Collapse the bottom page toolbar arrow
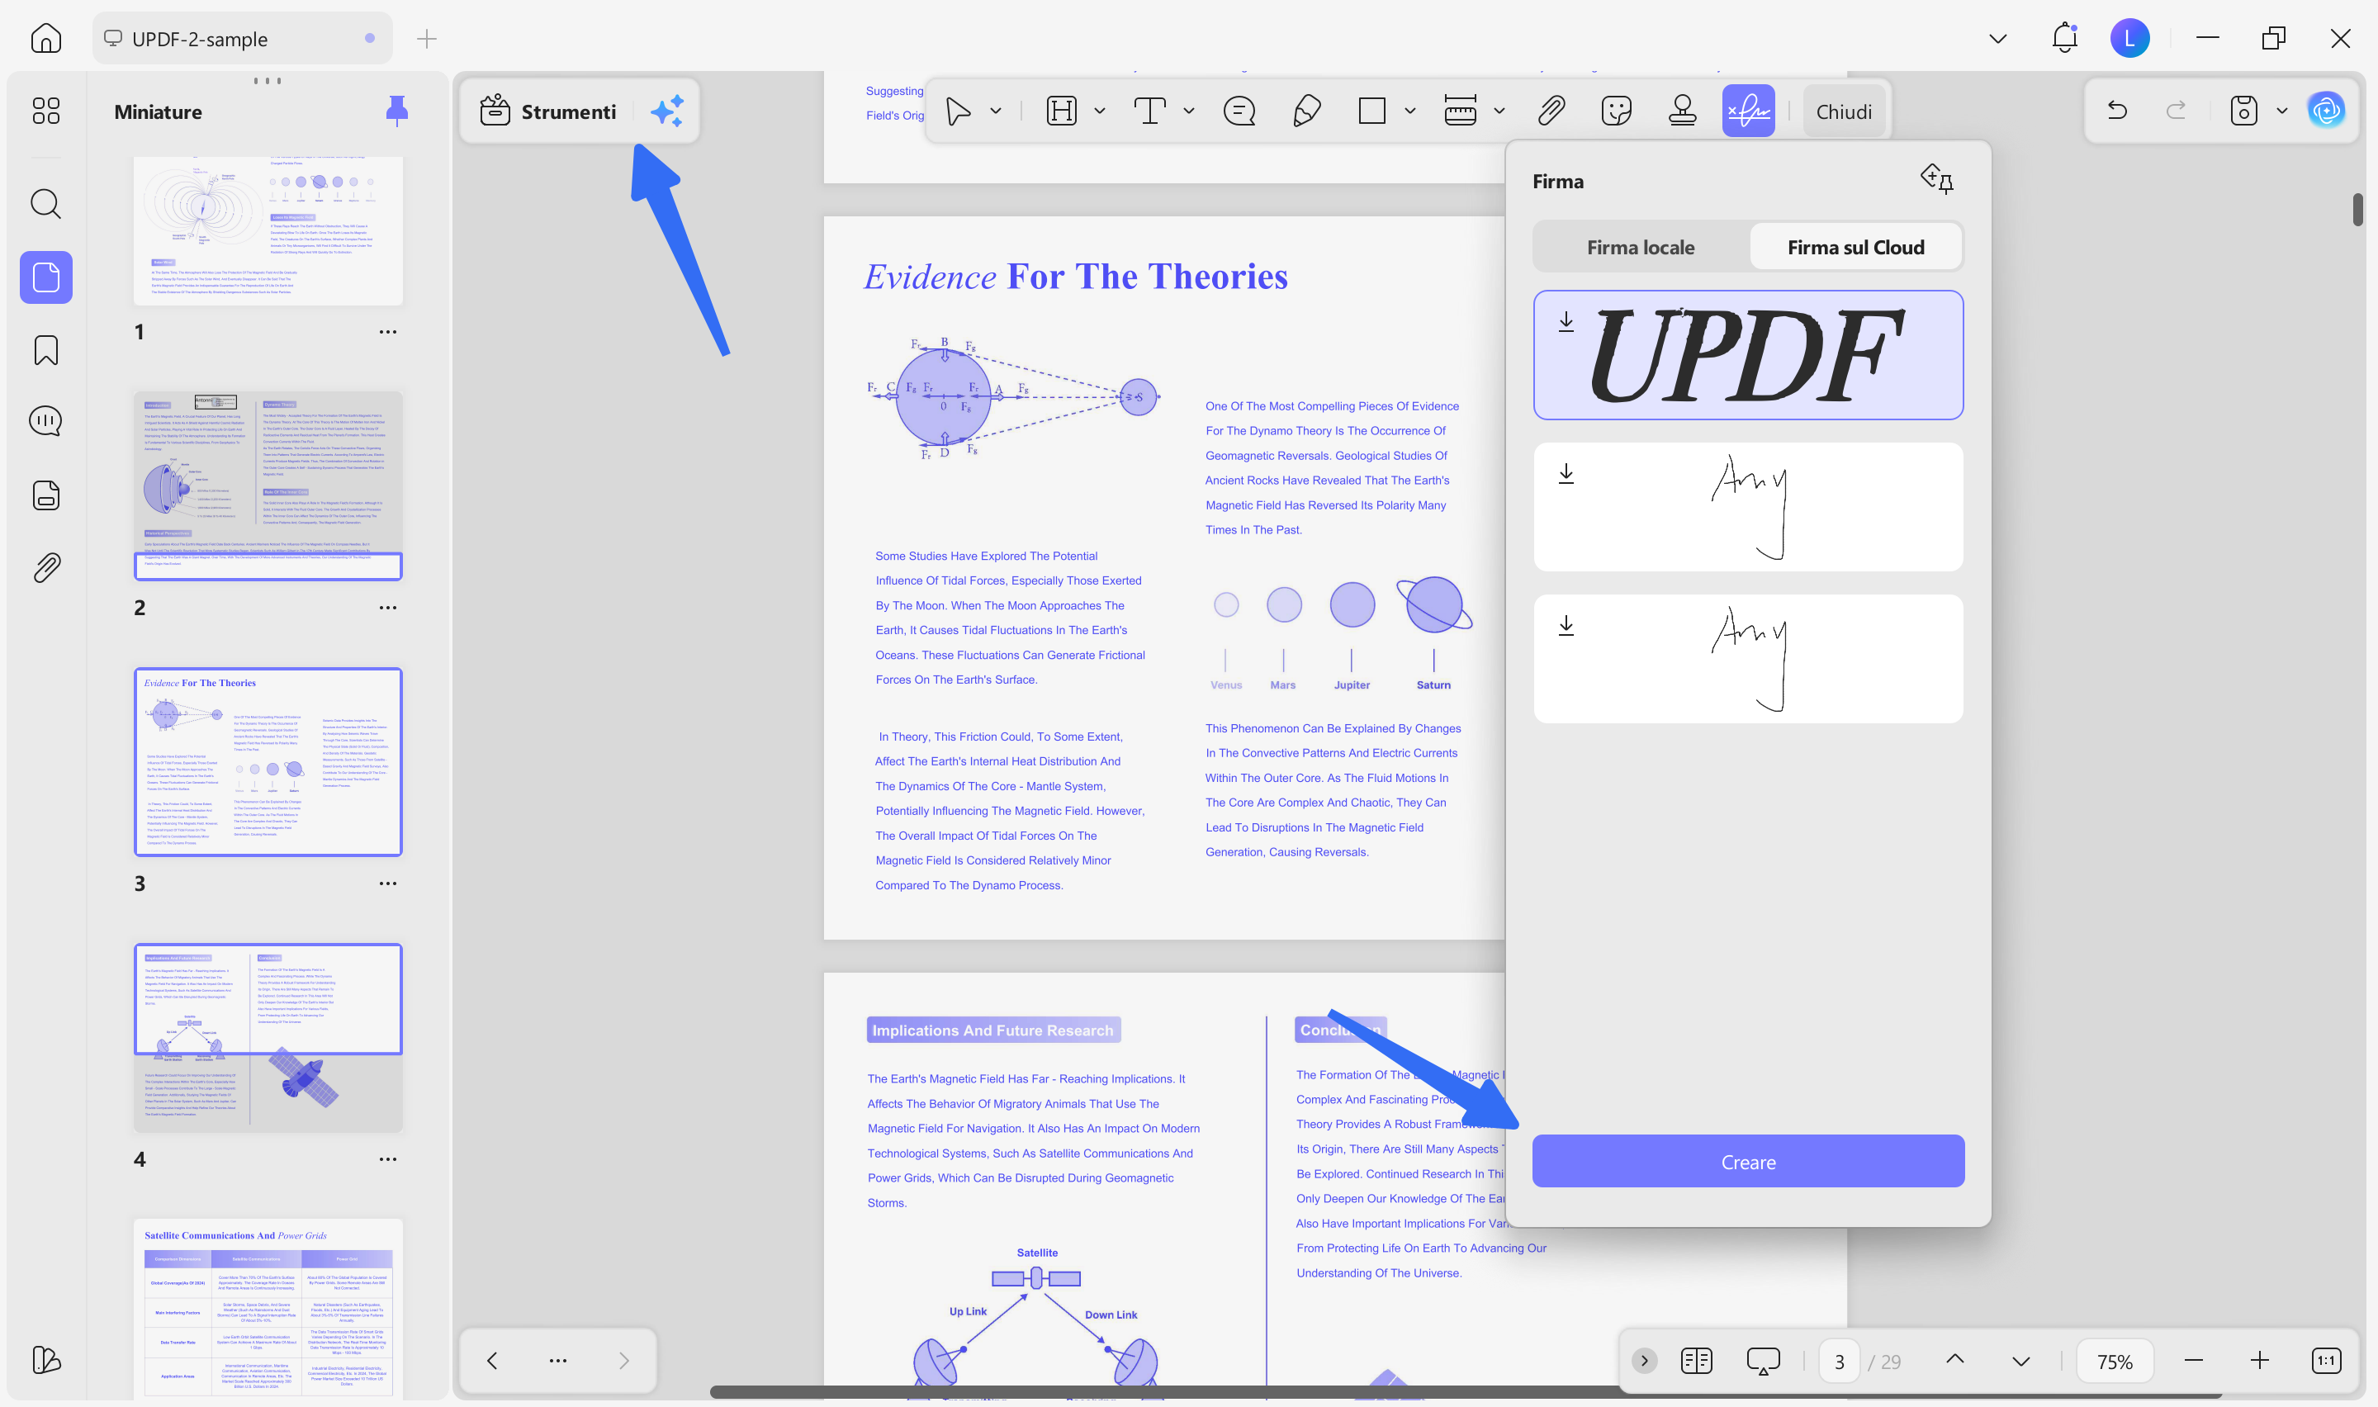This screenshot has height=1407, width=2378. pyautogui.click(x=1645, y=1361)
